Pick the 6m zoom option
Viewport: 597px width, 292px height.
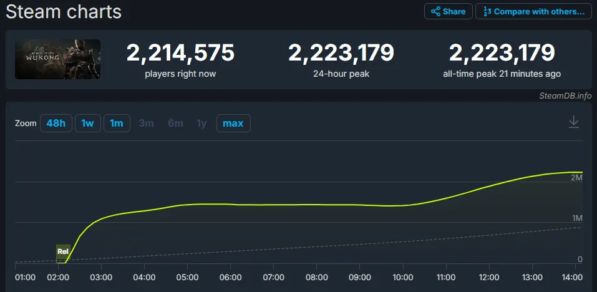coord(175,124)
